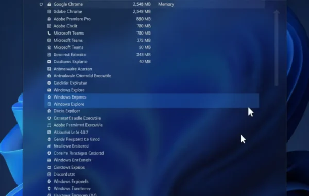Click the Cindowt Expeps row icon
The image size is (309, 196).
[x=49, y=168]
